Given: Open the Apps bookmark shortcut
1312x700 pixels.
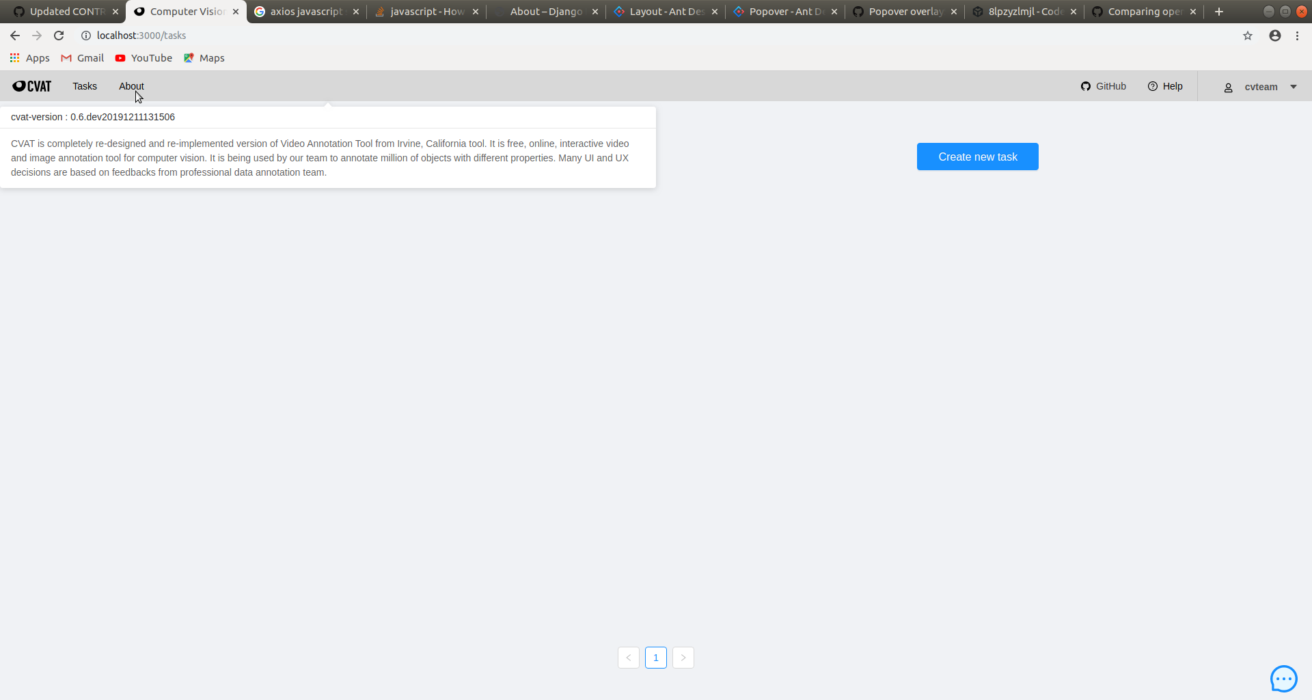Looking at the screenshot, I should [x=29, y=58].
